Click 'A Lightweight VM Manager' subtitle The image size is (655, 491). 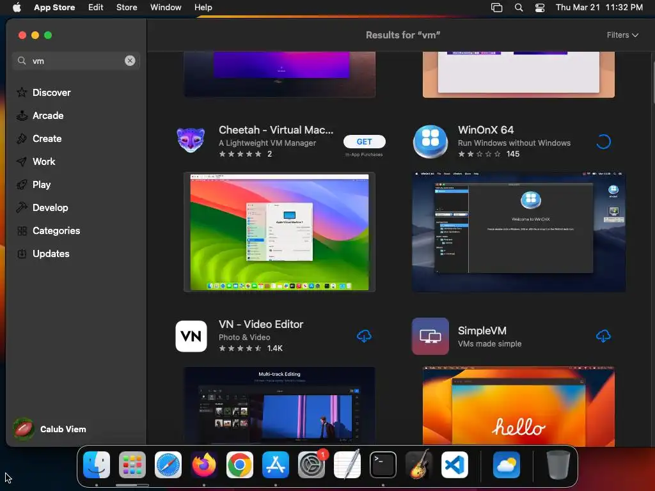tap(267, 143)
